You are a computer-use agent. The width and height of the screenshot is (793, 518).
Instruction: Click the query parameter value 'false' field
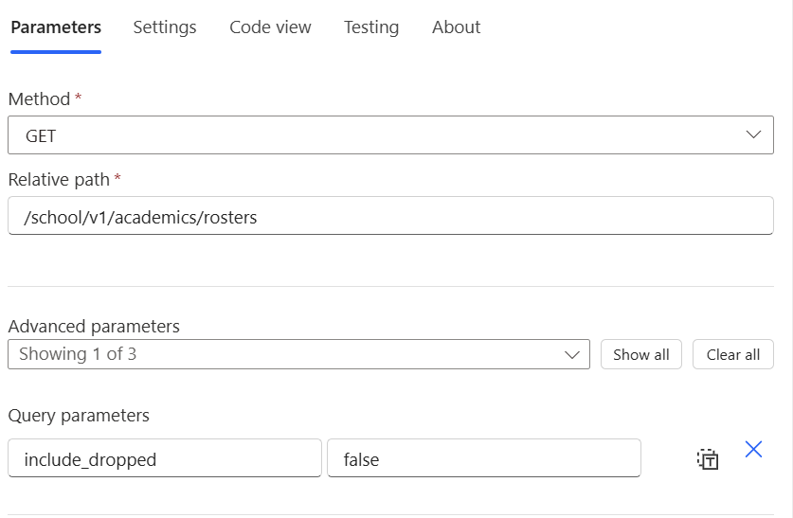tap(483, 459)
